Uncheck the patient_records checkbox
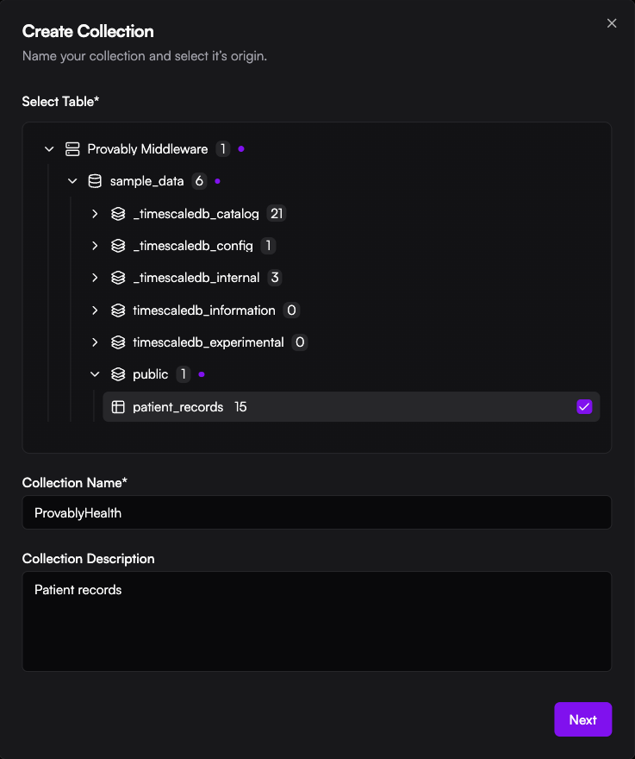The width and height of the screenshot is (635, 759). 584,407
